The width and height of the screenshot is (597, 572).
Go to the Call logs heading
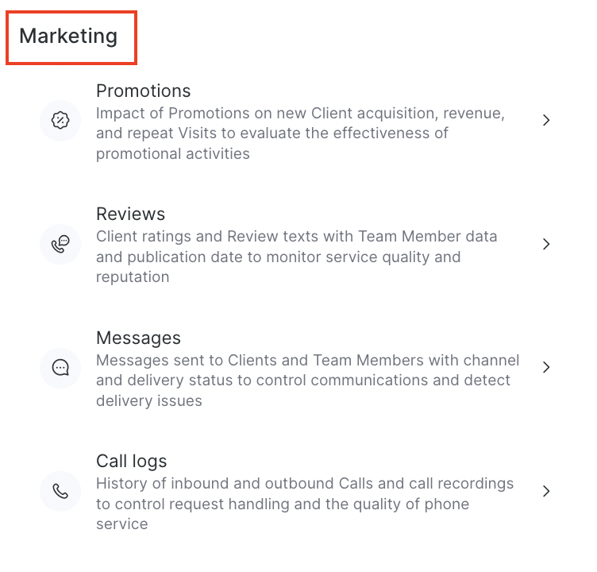pos(131,461)
